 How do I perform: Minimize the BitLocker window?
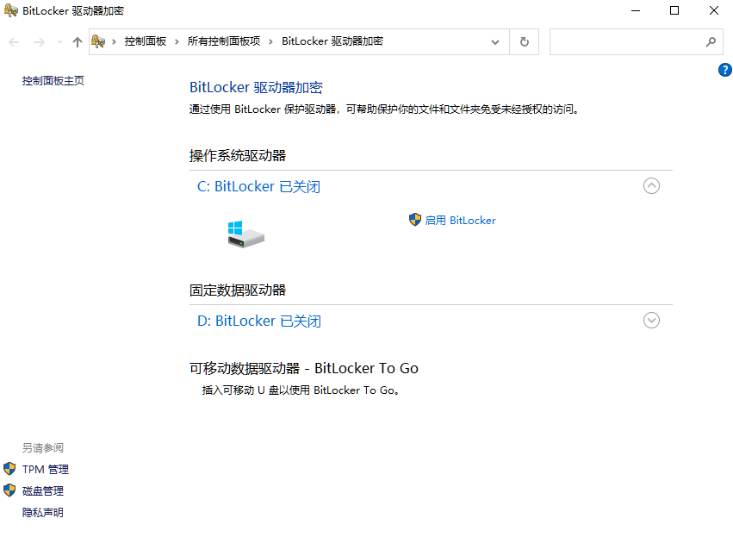[x=636, y=10]
